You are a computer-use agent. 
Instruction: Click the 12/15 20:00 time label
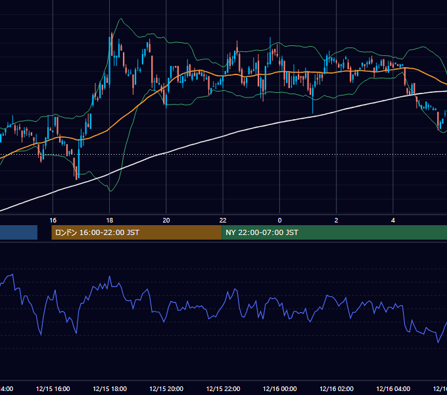166,389
